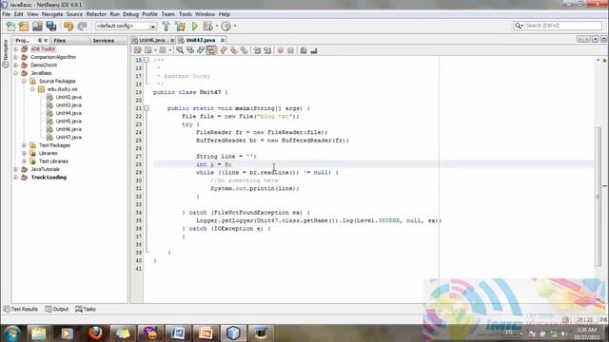
Task: Click the editor Find Selection magnifier icon
Action: coord(180,50)
